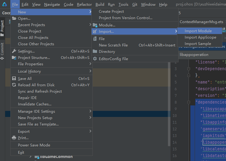Click the Module folder icon in submenu
226x161 pixels.
(x=95, y=25)
